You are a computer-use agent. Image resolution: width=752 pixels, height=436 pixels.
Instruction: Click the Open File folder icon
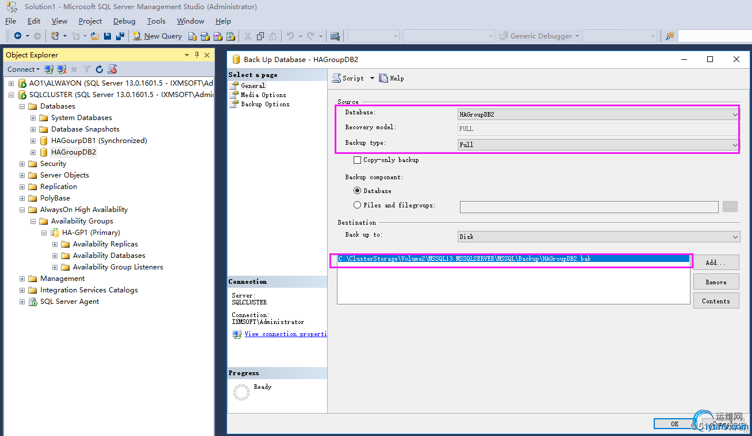tap(95, 36)
